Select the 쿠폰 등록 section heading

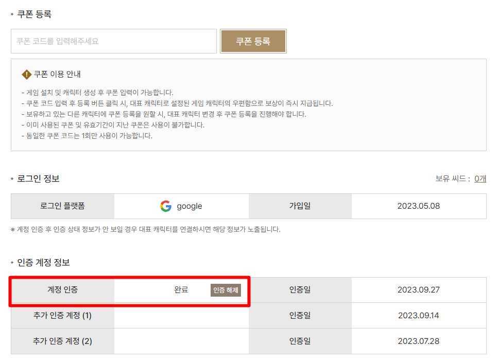[x=34, y=14]
